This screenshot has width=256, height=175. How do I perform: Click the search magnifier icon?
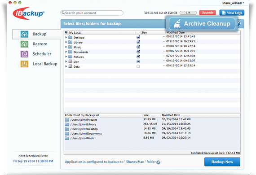[x=63, y=13]
